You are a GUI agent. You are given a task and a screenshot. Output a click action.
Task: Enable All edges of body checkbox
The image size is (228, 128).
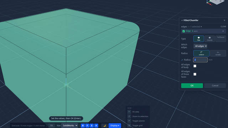click(195, 66)
